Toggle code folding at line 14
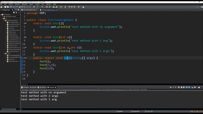The width and height of the screenshot is (203, 114). pos(26,58)
